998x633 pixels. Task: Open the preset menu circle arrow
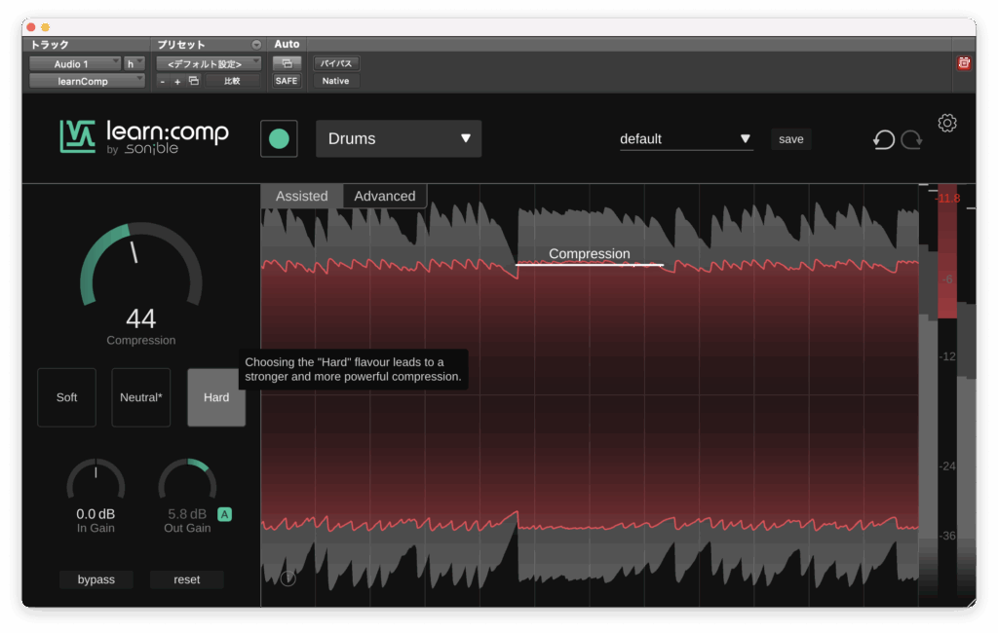tap(256, 45)
